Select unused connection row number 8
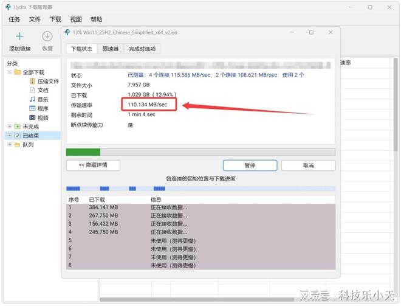This screenshot has width=401, height=306. (200, 265)
